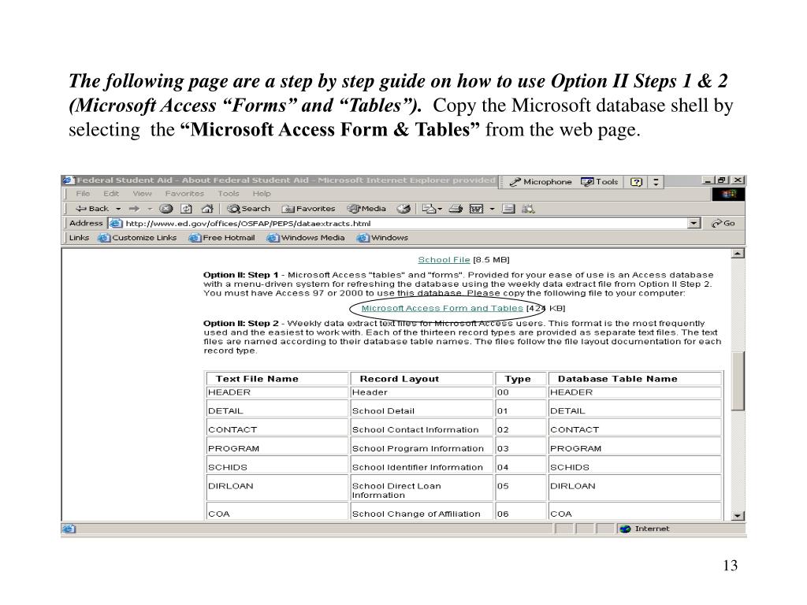Open the language bar Tools button
807x605 pixels.
click(599, 182)
